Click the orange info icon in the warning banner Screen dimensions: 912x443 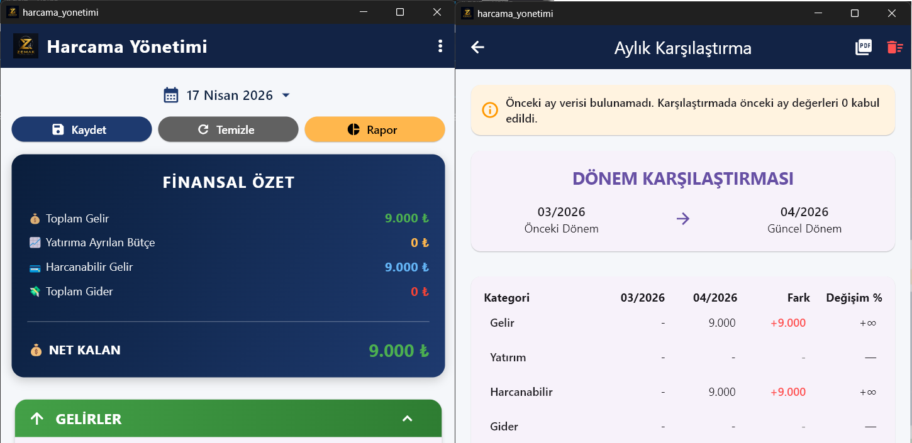point(490,110)
